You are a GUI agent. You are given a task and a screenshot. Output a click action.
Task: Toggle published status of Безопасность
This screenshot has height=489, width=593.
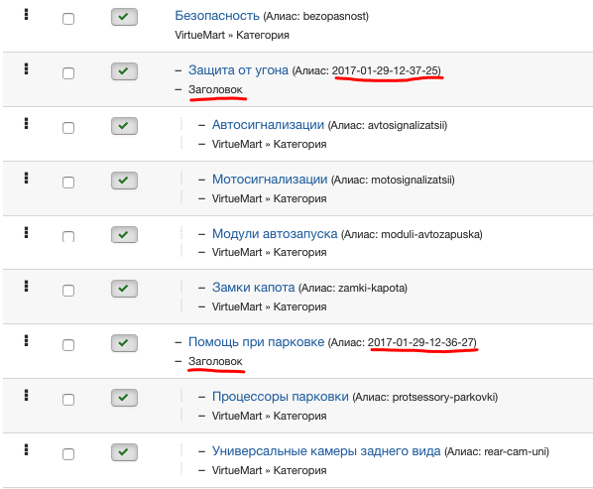click(124, 17)
